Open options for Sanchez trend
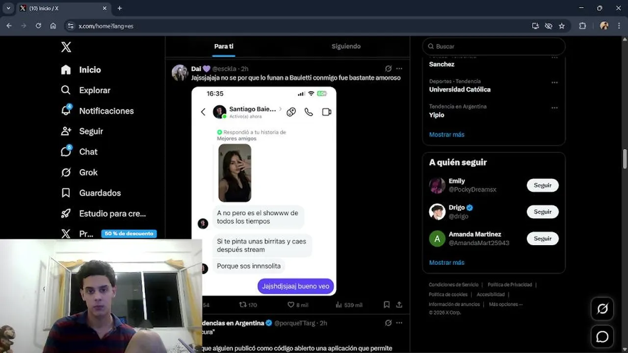The image size is (628, 353). 554,57
